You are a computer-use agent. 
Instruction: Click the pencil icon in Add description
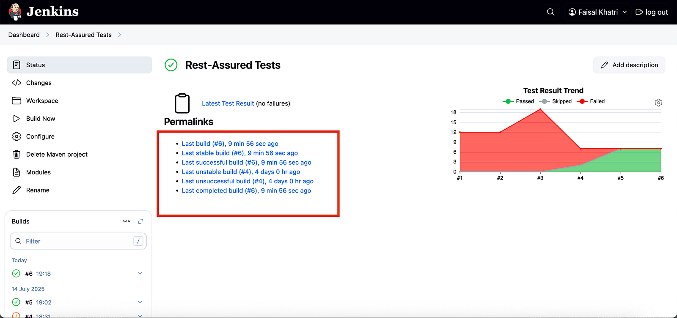tap(604, 65)
